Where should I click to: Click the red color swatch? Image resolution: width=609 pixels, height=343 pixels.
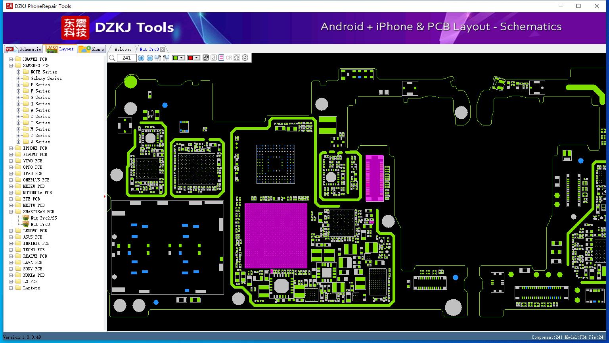[x=190, y=58]
